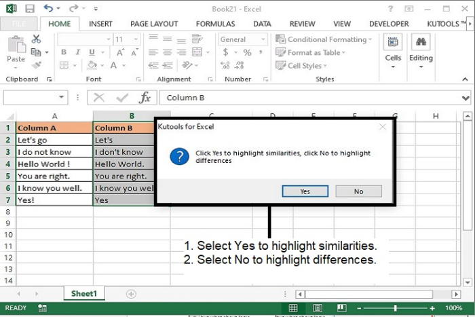
Task: Open the FILE tab
Action: point(19,24)
